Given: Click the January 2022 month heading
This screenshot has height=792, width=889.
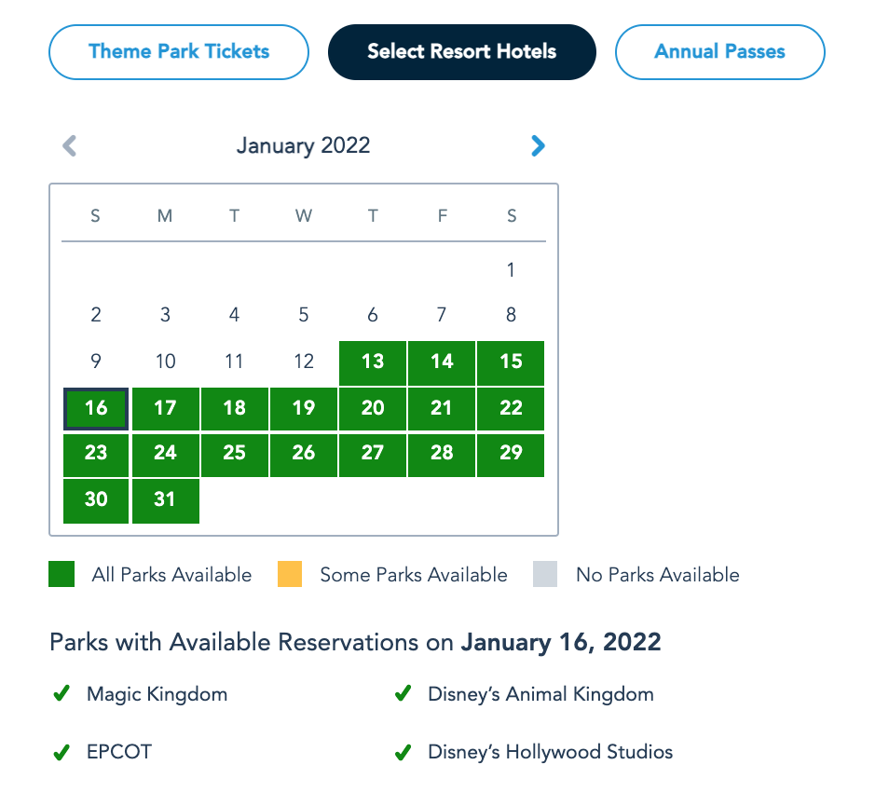Looking at the screenshot, I should point(303,146).
